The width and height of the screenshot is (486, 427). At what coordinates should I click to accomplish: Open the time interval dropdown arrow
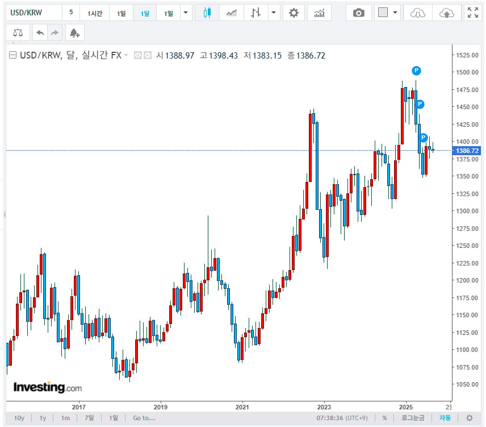click(186, 13)
